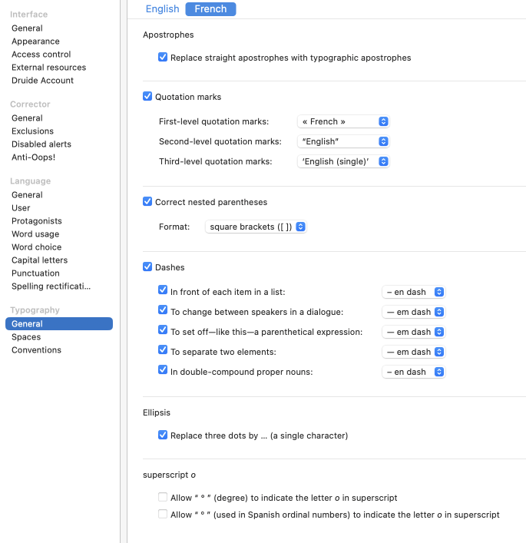
Task: Uncheck Replace three dots by ellipsis character
Action: (x=163, y=435)
